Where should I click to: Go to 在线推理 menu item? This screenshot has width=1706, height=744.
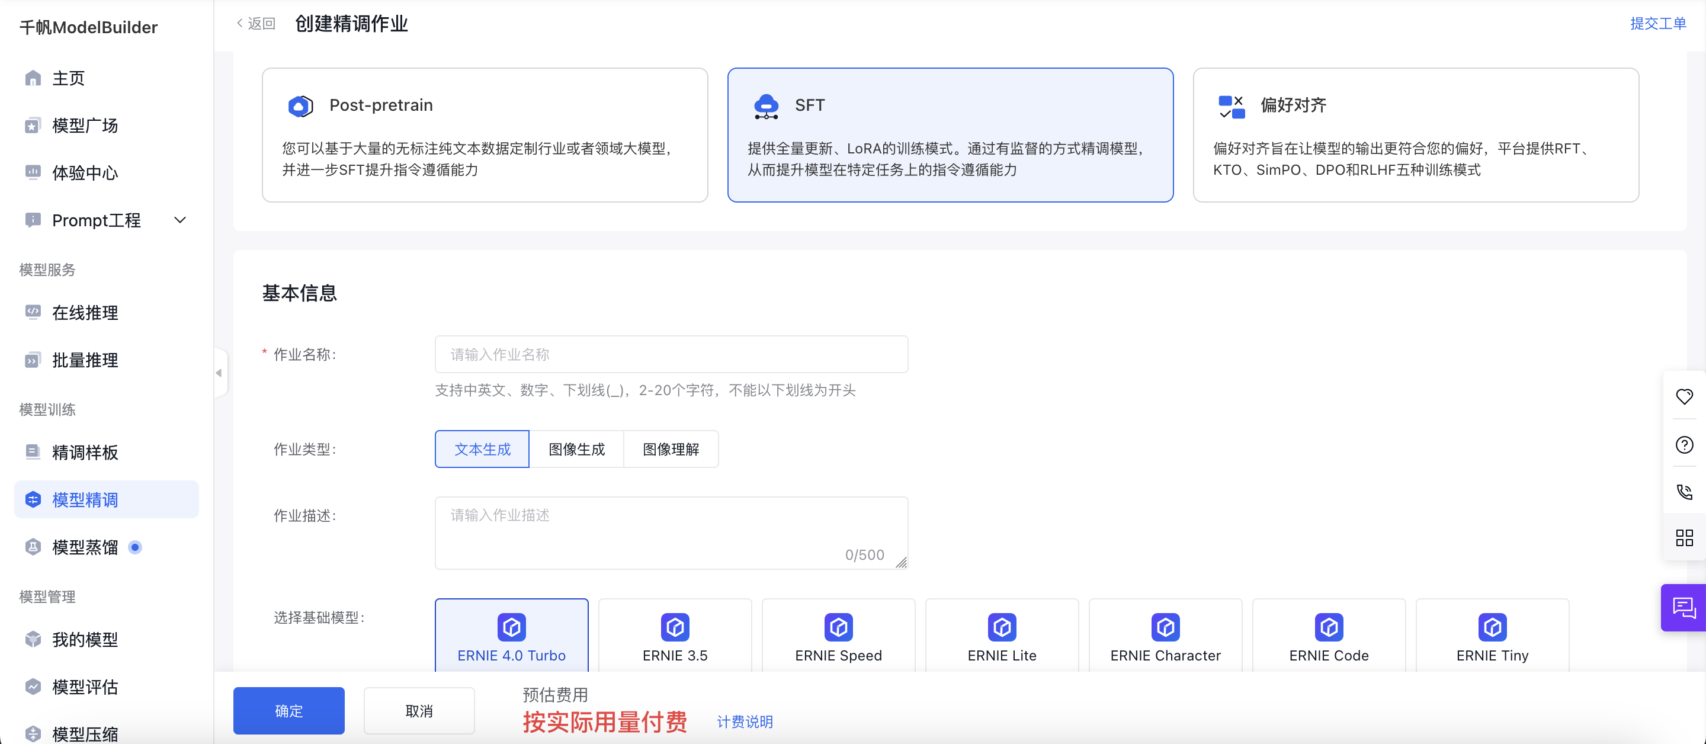tap(106, 312)
